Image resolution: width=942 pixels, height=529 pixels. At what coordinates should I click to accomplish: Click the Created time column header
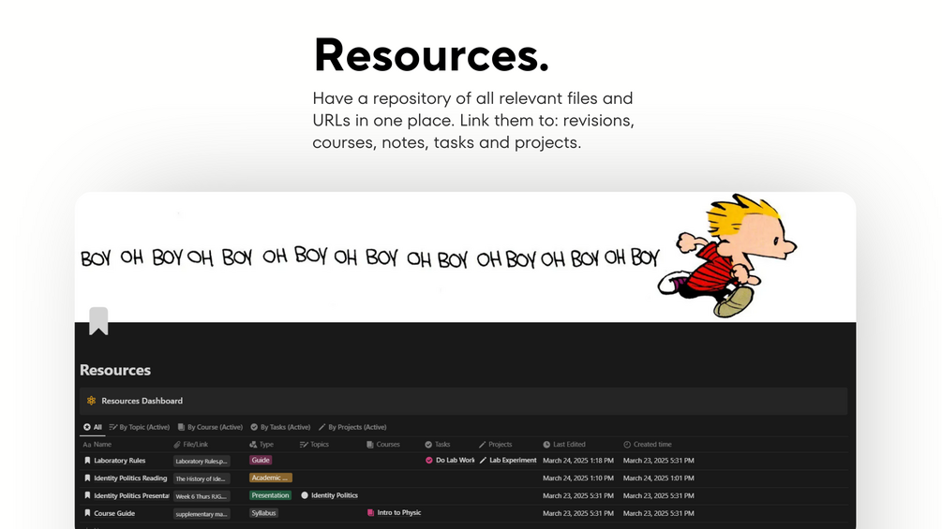click(x=648, y=445)
